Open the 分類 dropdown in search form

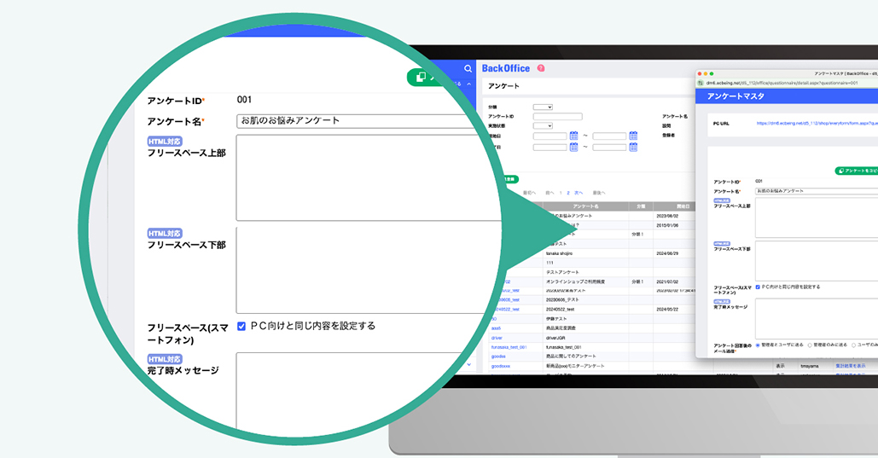coord(543,107)
